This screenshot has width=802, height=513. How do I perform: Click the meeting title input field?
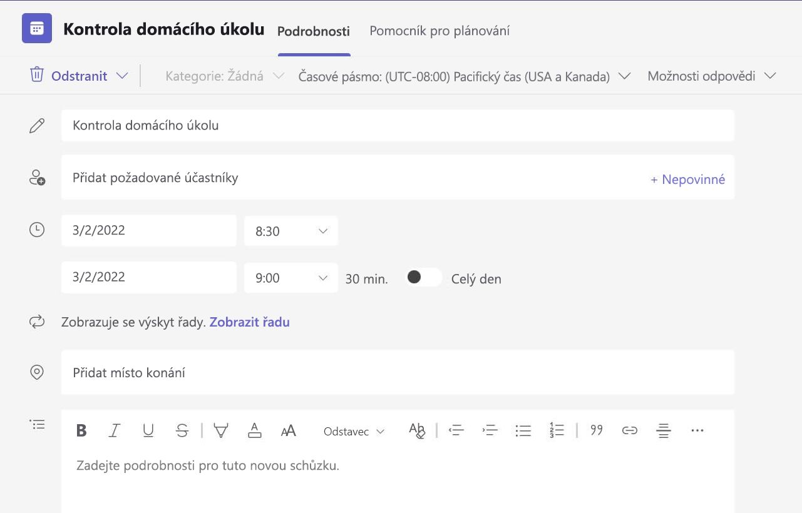(398, 125)
